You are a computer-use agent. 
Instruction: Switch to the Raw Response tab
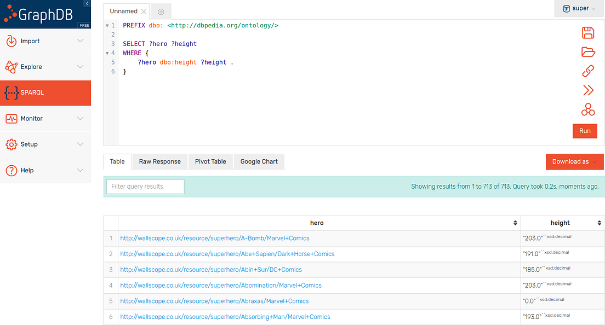(x=159, y=161)
